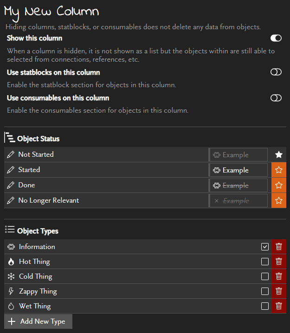Screen dimensions: 290x333
Task: Click the Hot Thing type name
Action: tap(34, 262)
